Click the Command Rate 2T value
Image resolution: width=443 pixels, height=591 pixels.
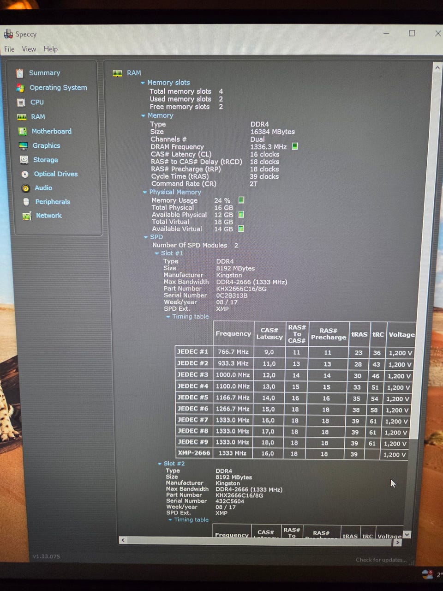coord(253,184)
